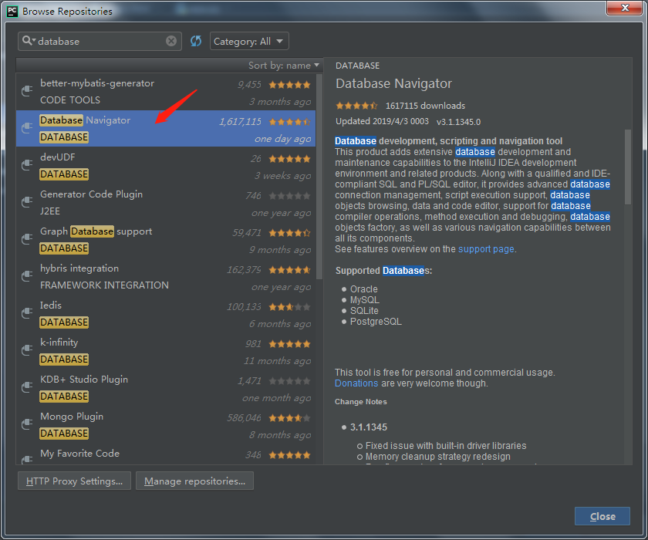648x540 pixels.
Task: Click 'J2EE' category label
Action: 50,211
